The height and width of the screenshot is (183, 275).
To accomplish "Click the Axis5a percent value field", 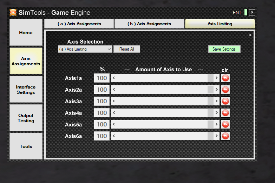I will click(102, 124).
